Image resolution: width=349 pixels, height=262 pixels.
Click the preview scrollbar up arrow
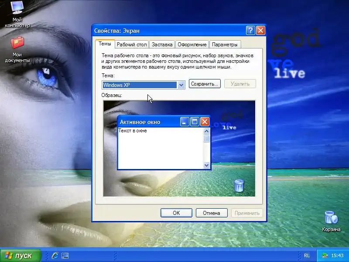click(x=206, y=131)
